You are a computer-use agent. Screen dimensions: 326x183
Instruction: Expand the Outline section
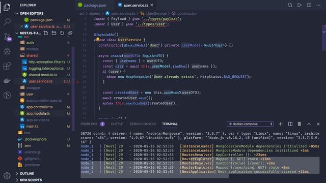[x=17, y=173]
